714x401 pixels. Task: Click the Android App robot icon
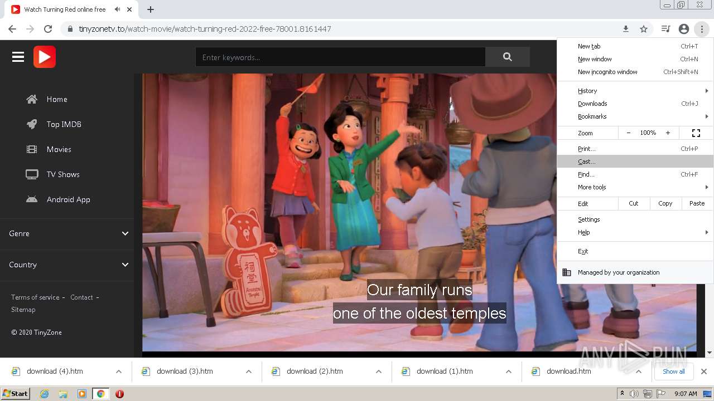click(x=32, y=199)
